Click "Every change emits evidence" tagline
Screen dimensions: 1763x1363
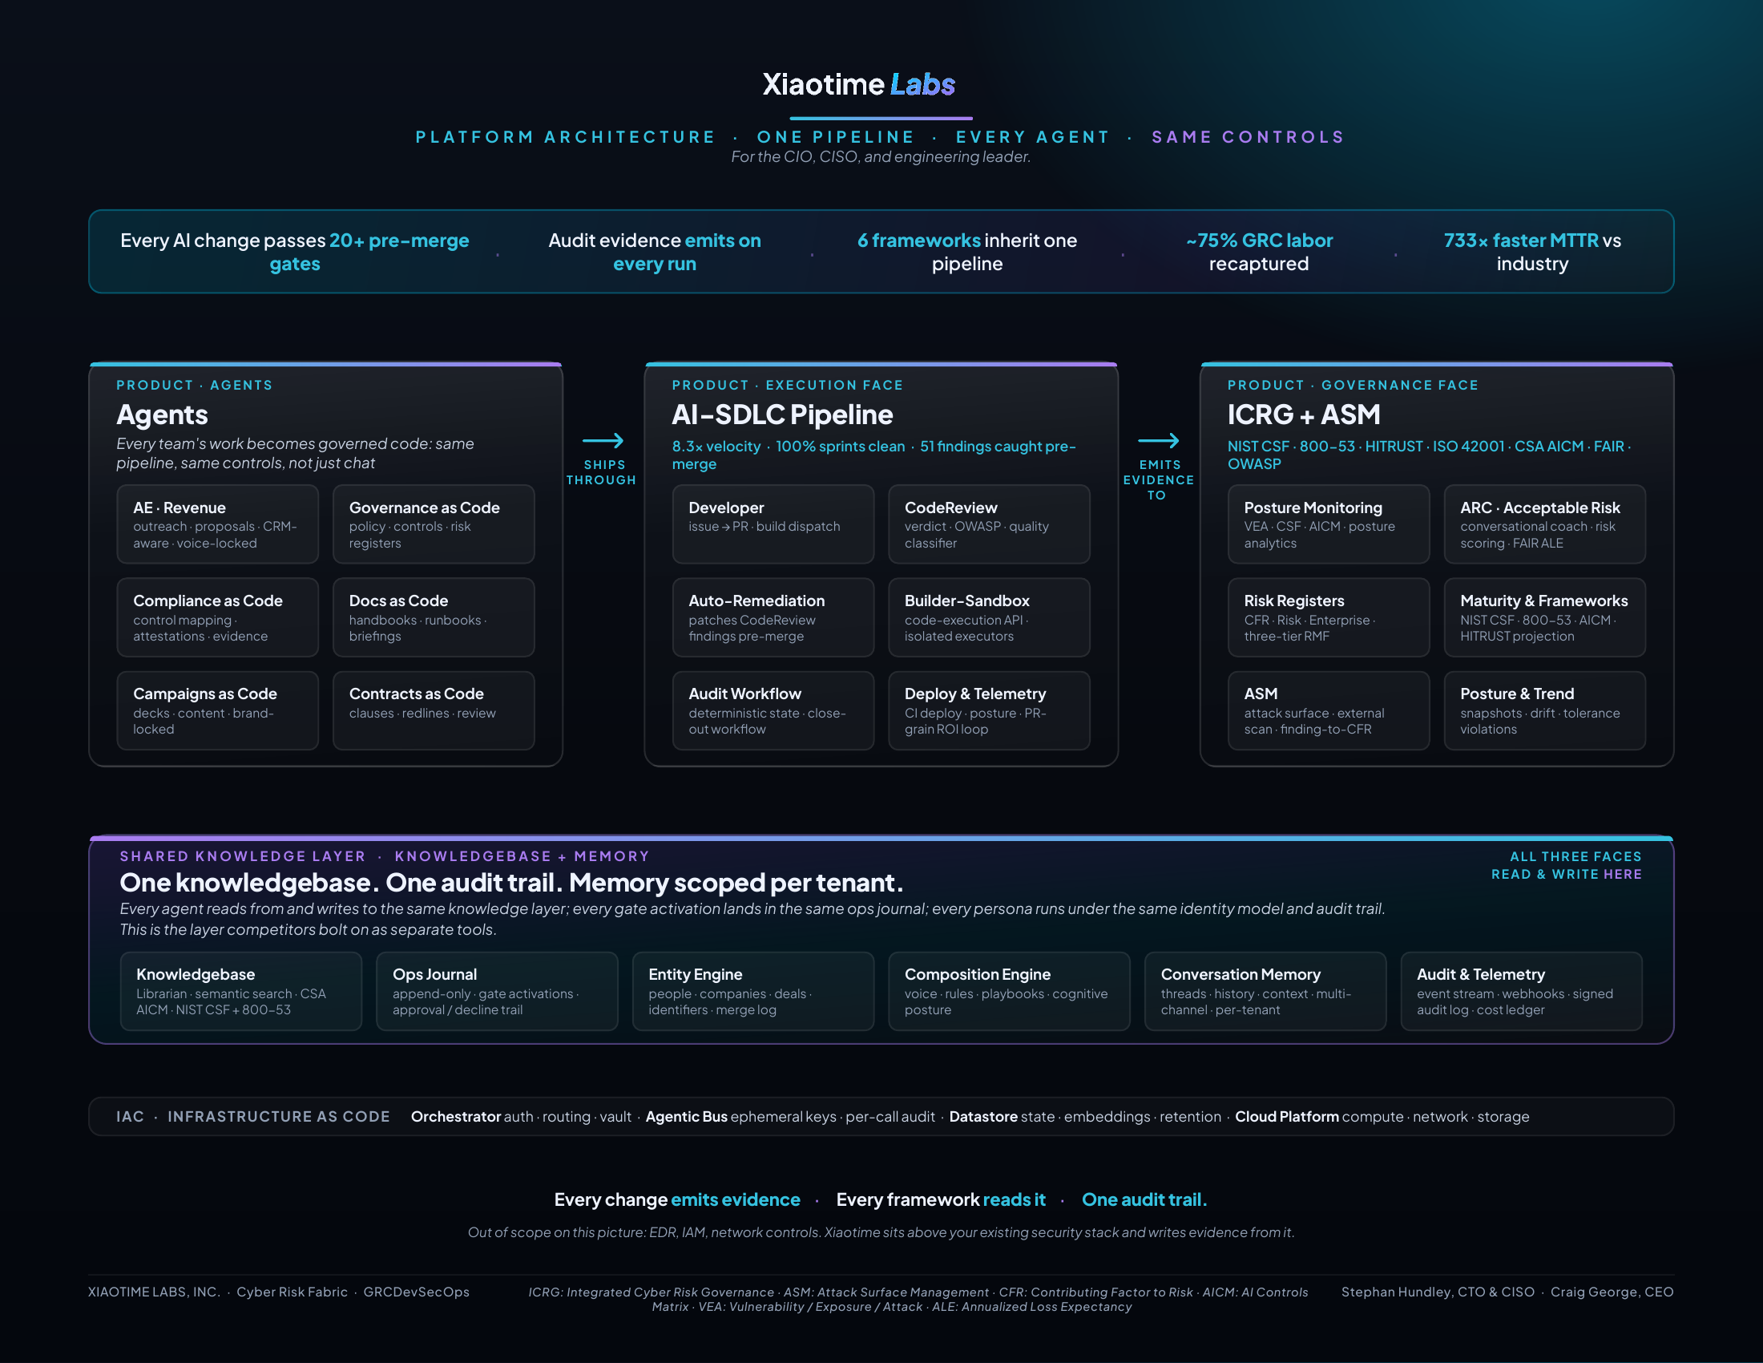tap(677, 1200)
